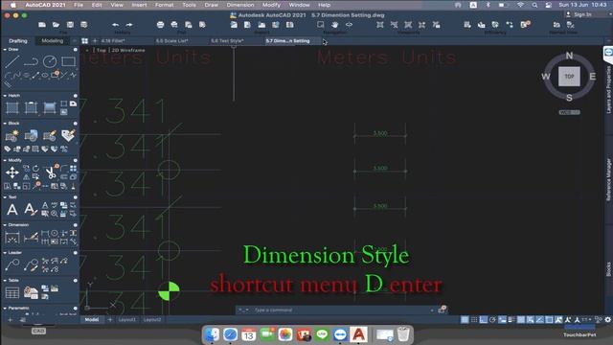Image resolution: width=613 pixels, height=345 pixels.
Task: Open the Layers and Properties side palette
Action: point(608,89)
